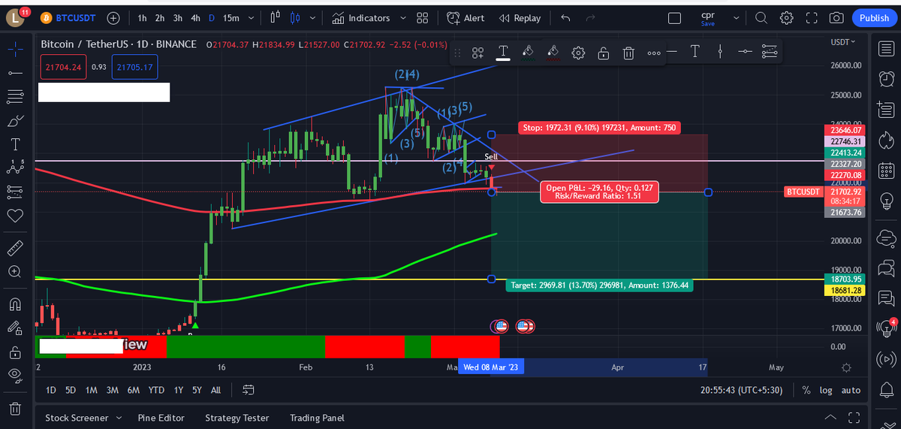Create an Alert
The height and width of the screenshot is (429, 901).
pyautogui.click(x=466, y=17)
